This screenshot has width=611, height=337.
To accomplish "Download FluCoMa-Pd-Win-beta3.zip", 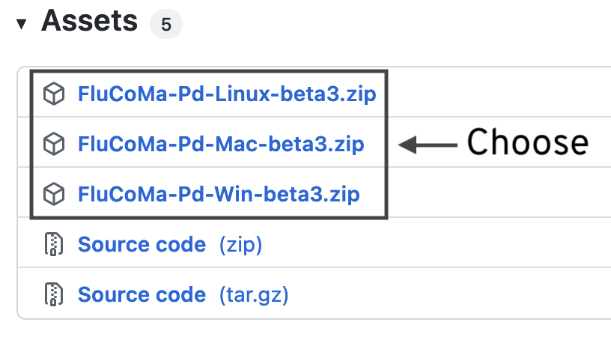I will 219,194.
